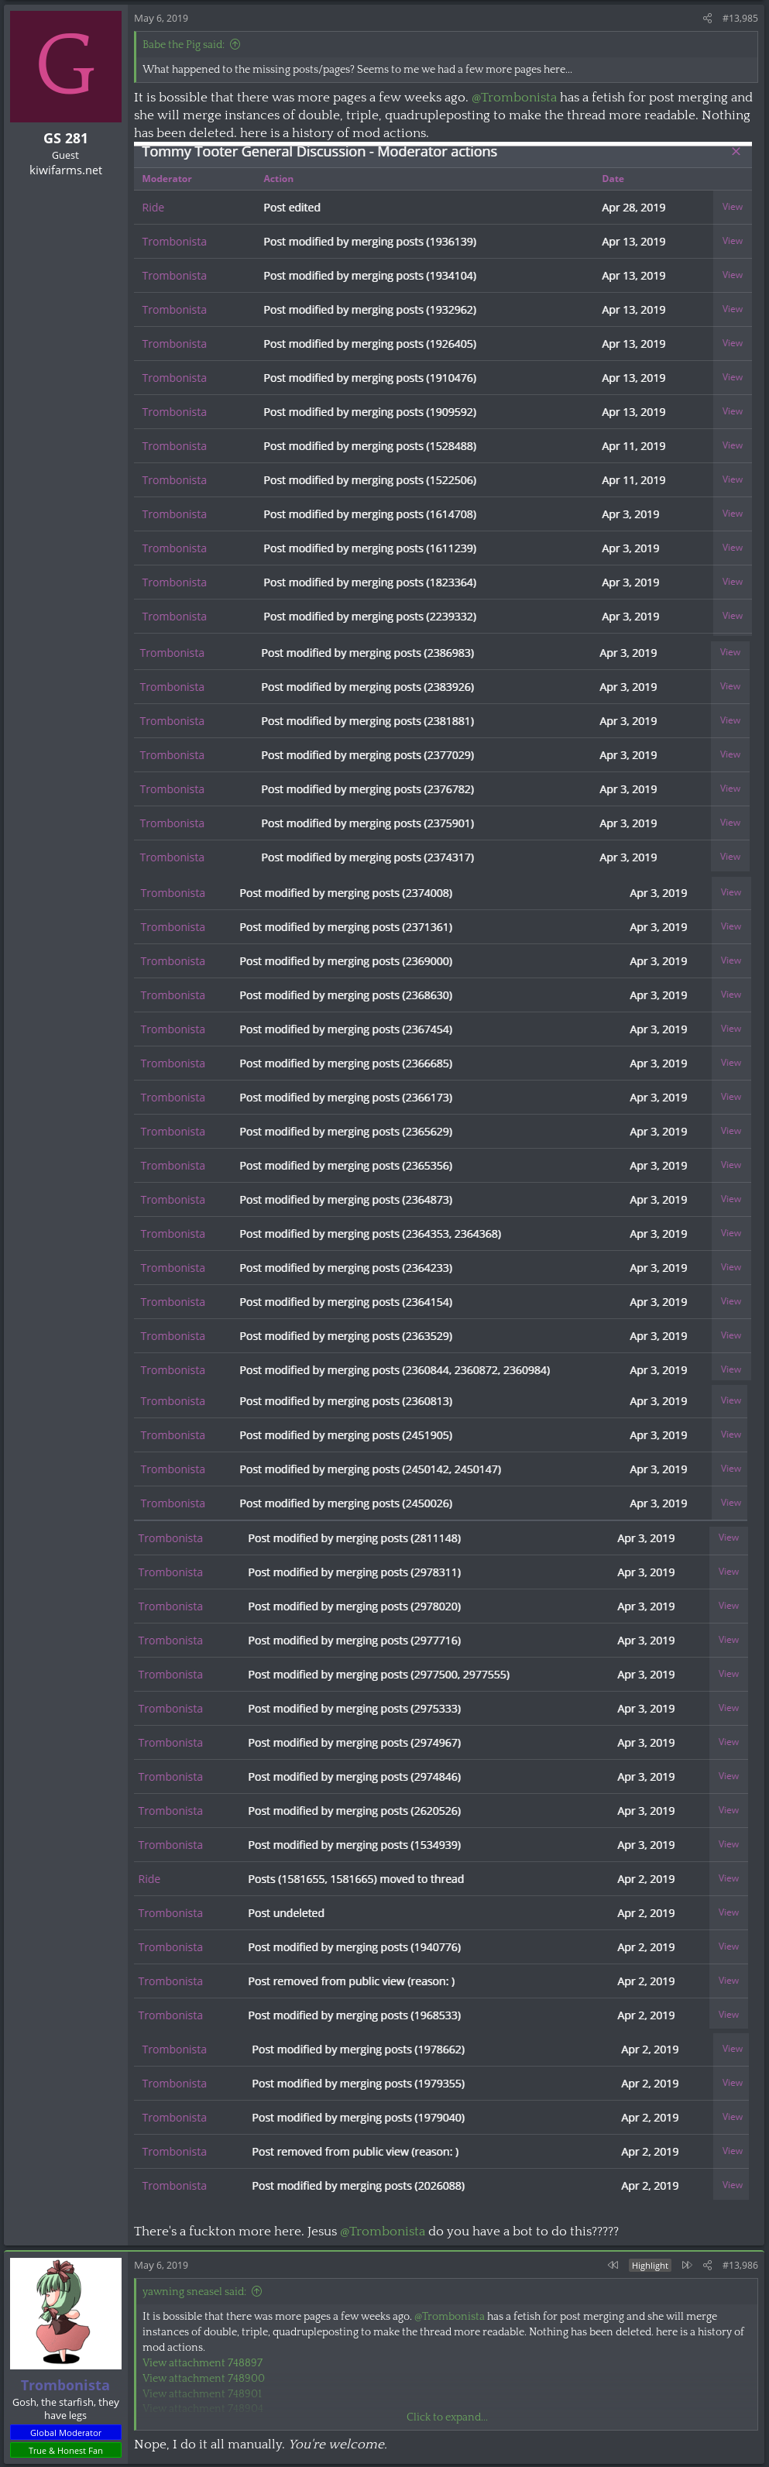Click the quote jump arrow after 'Babe the Pig said'
Image resolution: width=769 pixels, height=2467 pixels.
coord(235,44)
